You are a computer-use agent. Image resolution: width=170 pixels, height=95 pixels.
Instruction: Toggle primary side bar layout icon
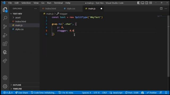click(x=139, y=3)
